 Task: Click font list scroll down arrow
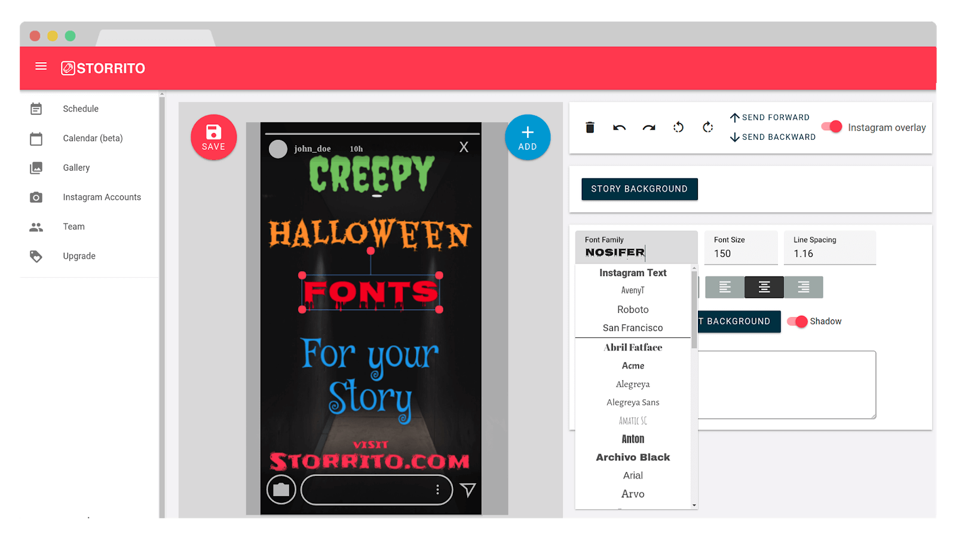coord(694,505)
